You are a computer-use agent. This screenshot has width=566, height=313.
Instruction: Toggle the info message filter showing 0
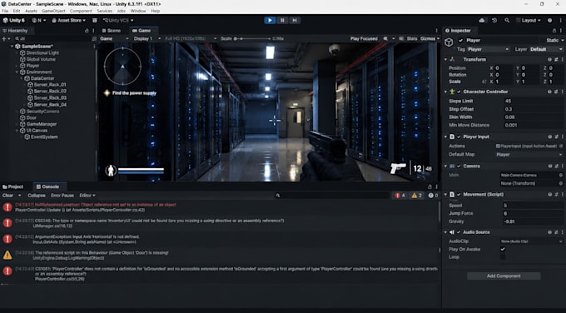point(433,196)
